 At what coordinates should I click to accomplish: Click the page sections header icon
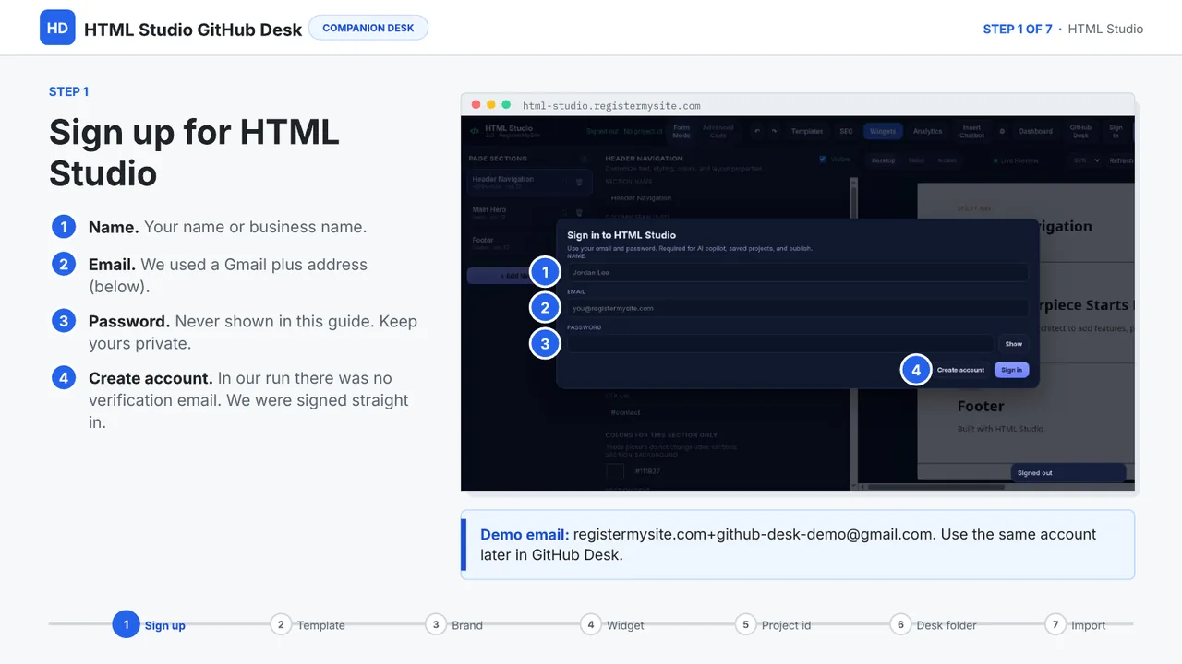click(584, 159)
